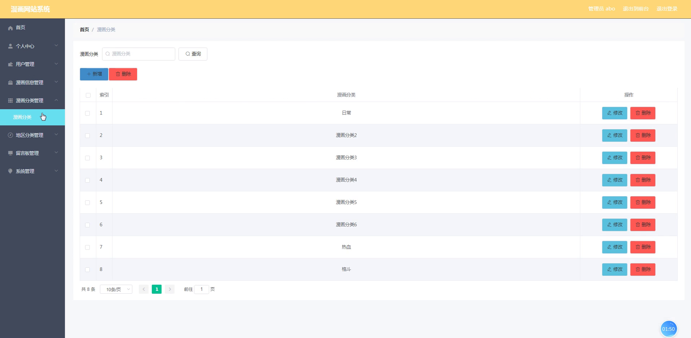Toggle the select-all checkbox in table header
Viewport: 691px width, 338px height.
88,95
